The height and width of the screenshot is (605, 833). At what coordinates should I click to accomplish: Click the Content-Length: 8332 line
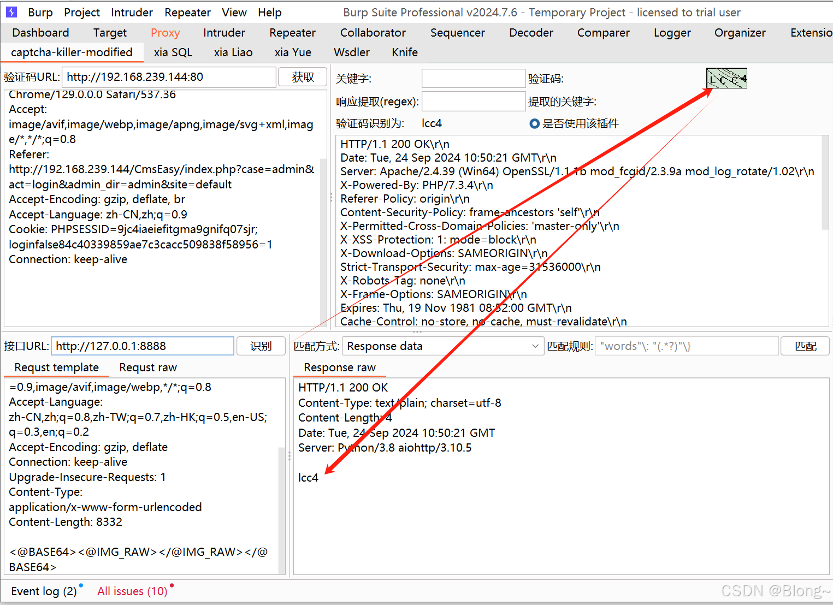66,522
